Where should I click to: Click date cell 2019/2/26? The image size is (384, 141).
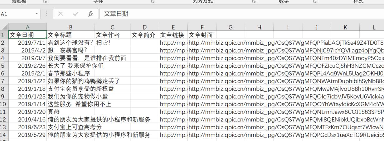click(x=27, y=66)
